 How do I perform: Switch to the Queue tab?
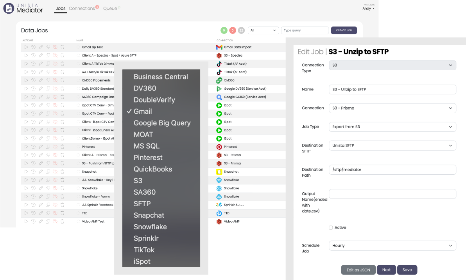click(110, 8)
